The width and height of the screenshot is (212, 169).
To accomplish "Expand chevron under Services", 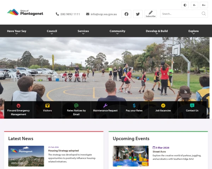I will click(x=83, y=34).
